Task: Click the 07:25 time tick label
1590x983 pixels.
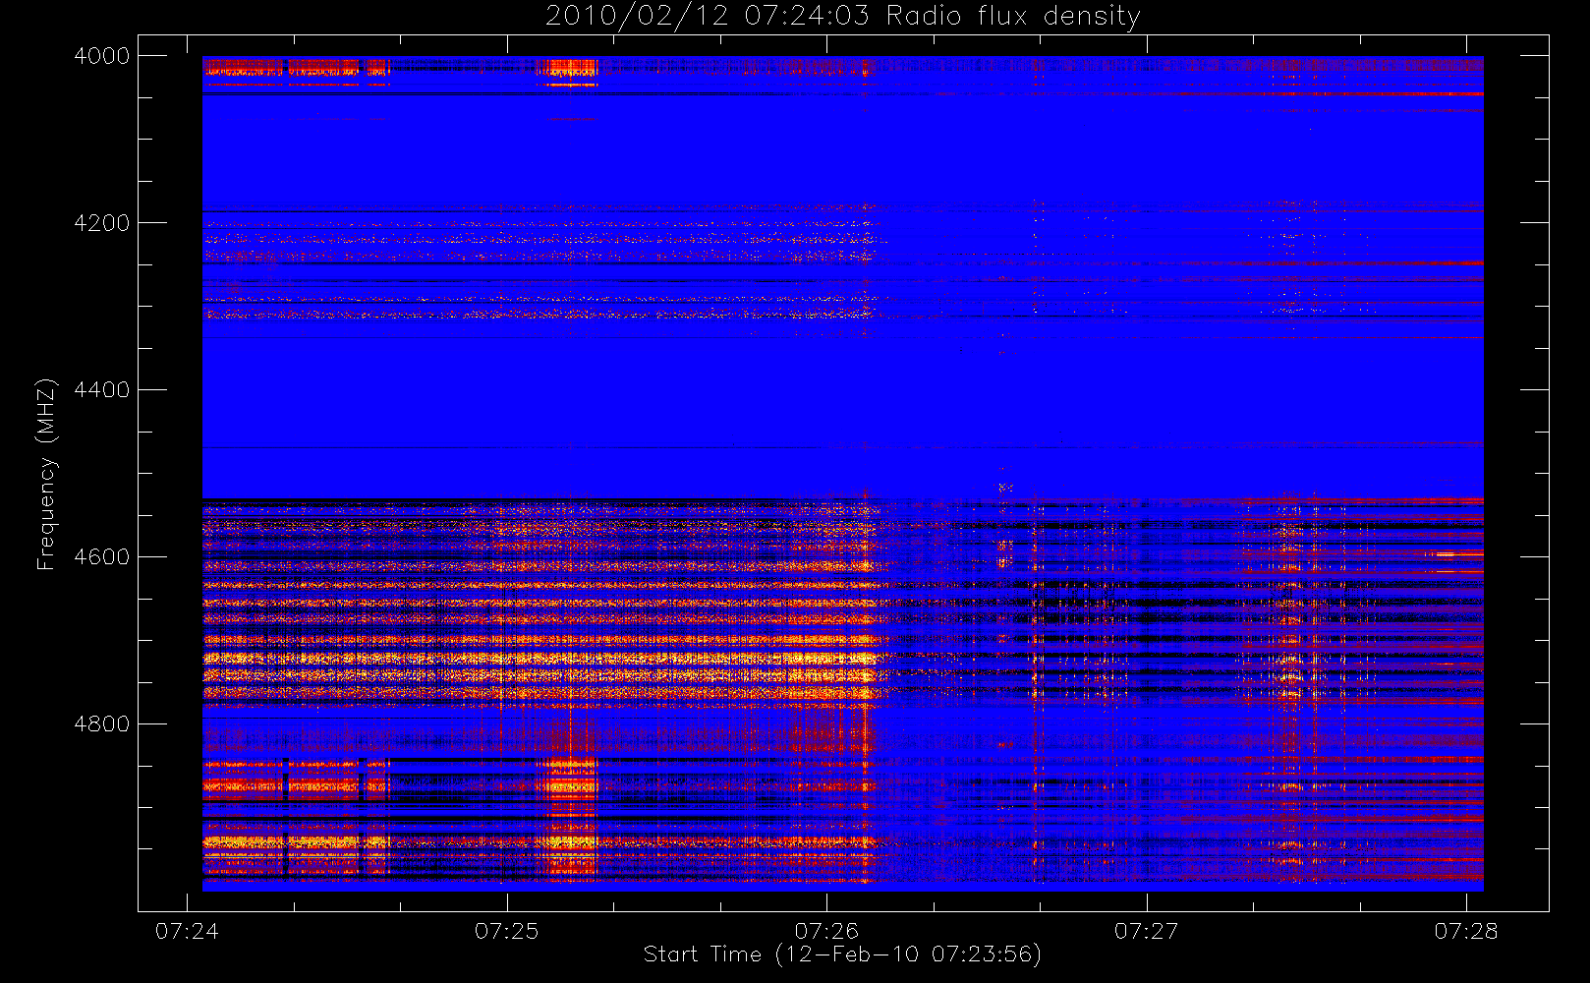Action: pyautogui.click(x=507, y=931)
